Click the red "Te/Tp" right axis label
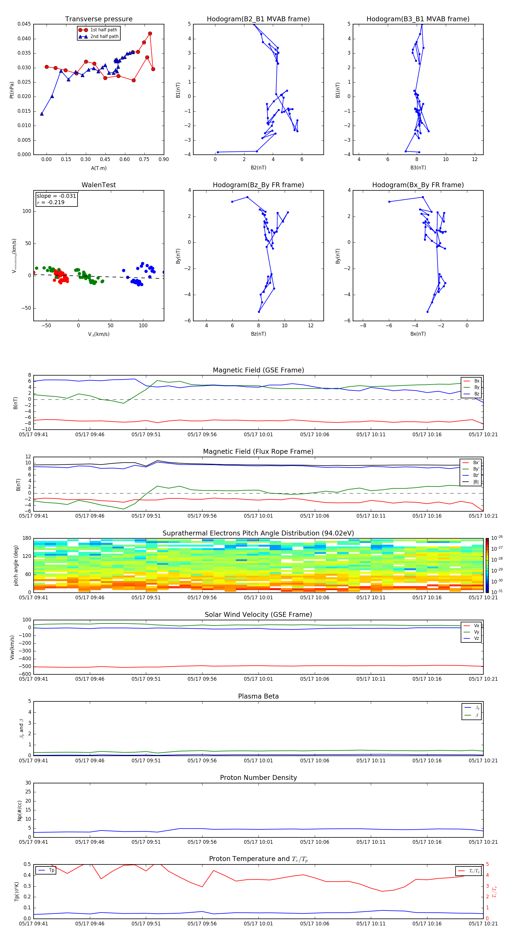This screenshot has width=517, height=949. click(494, 891)
